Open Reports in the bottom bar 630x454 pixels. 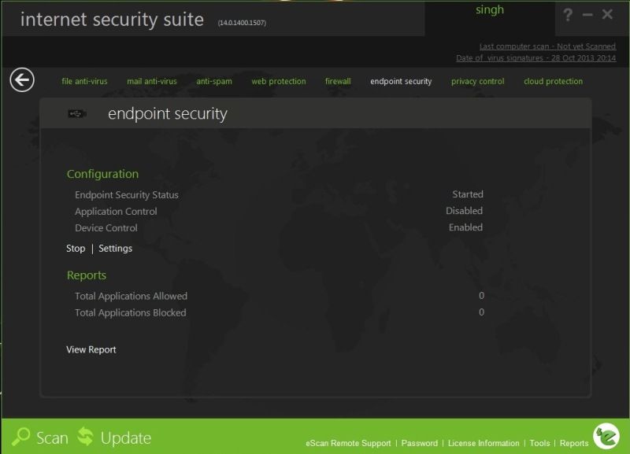pyautogui.click(x=574, y=443)
